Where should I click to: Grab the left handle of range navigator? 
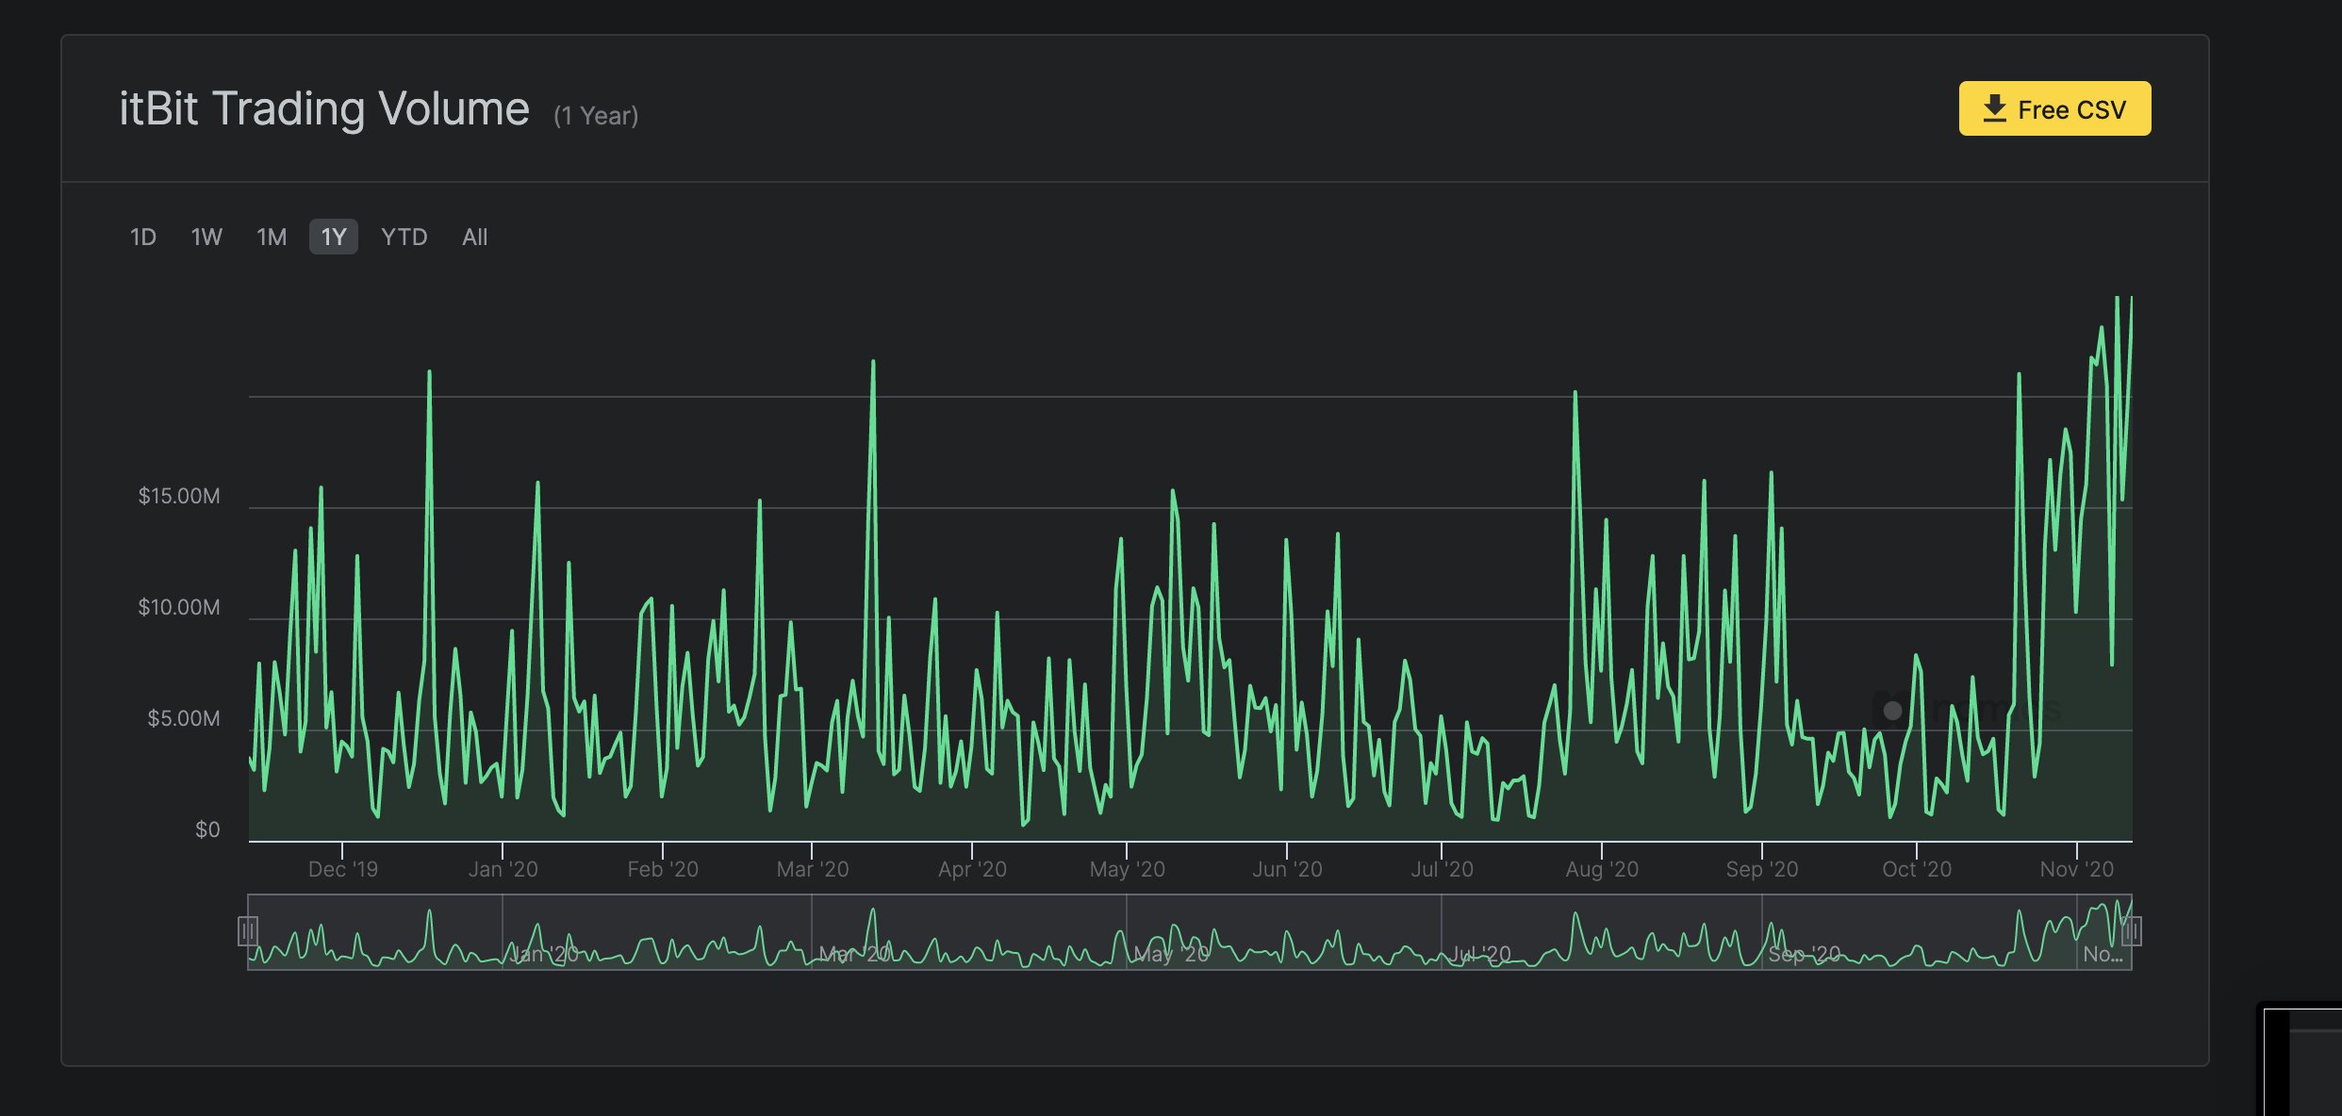pyautogui.click(x=248, y=931)
